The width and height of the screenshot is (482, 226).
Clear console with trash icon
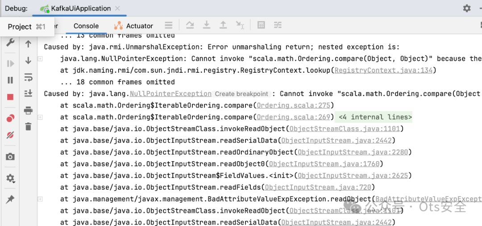(x=28, y=126)
